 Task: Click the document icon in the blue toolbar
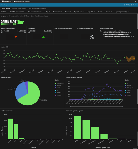(131, 5)
